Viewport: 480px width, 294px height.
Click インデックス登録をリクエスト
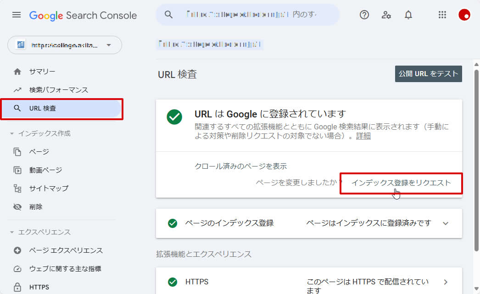(401, 183)
